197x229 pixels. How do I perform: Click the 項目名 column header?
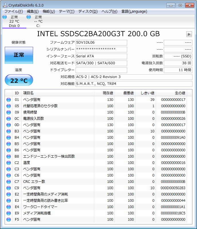tap(28, 93)
